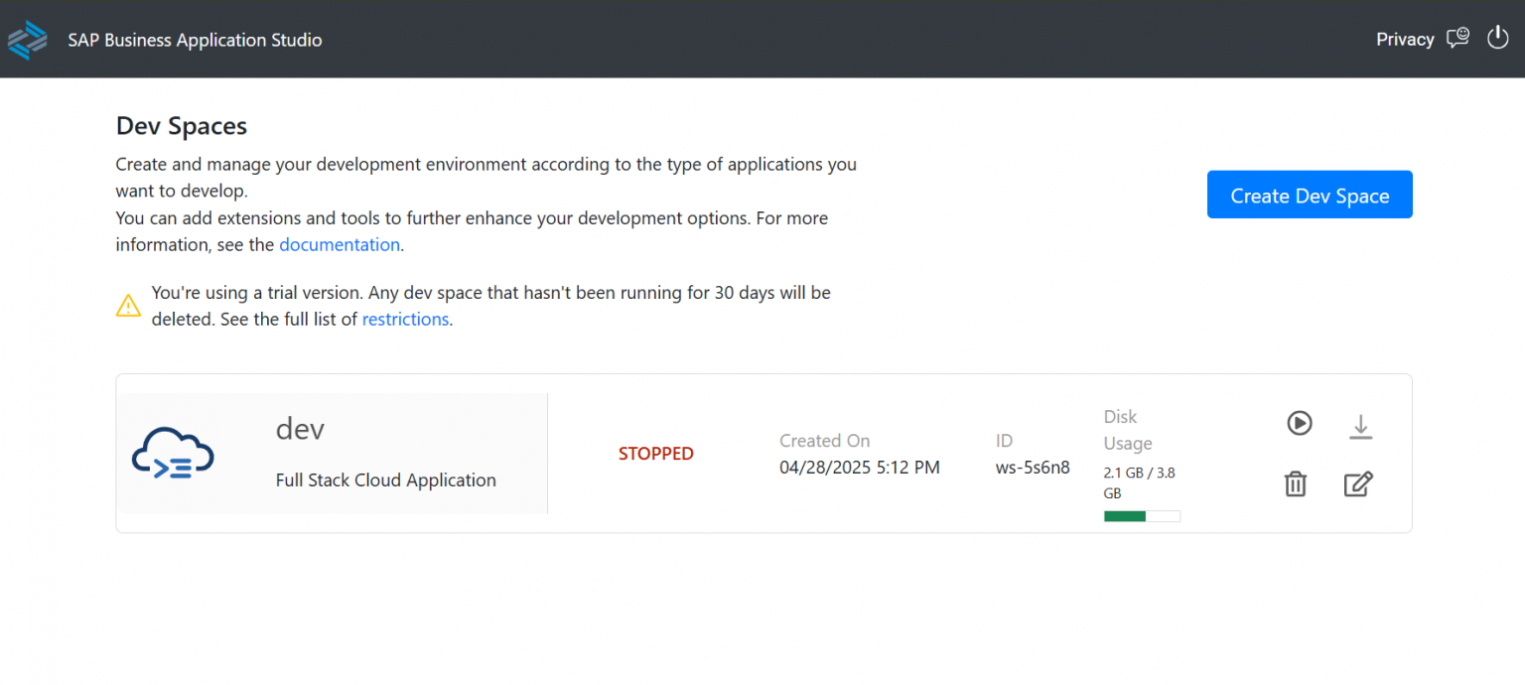Log out using the power icon

click(1497, 38)
